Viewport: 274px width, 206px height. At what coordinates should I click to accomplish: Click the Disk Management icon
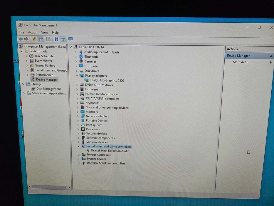tap(33, 89)
